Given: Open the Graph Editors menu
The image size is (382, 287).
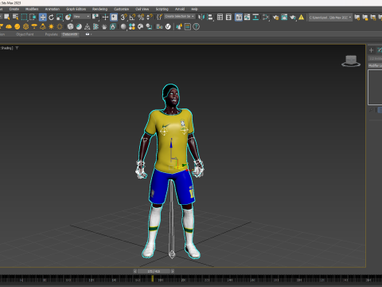Looking at the screenshot, I should tap(76, 9).
